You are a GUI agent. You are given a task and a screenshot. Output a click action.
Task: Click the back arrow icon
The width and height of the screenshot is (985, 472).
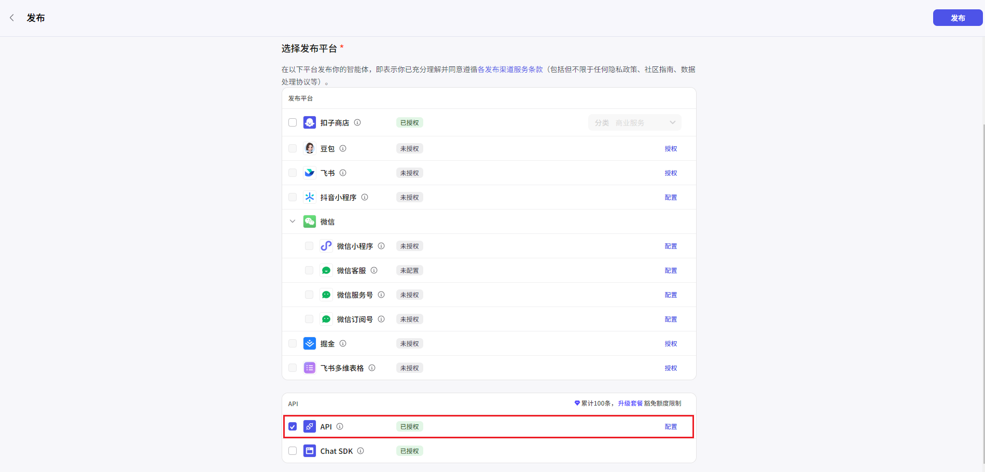point(12,18)
